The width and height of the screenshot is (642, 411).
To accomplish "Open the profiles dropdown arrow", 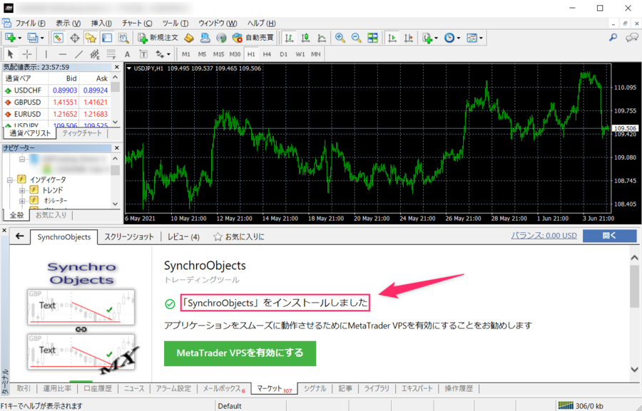I will 42,38.
